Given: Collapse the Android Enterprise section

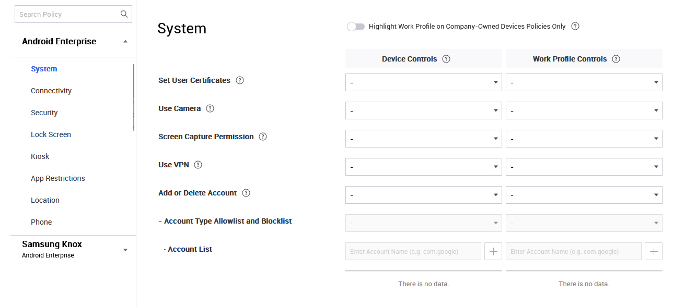Looking at the screenshot, I should (x=125, y=41).
